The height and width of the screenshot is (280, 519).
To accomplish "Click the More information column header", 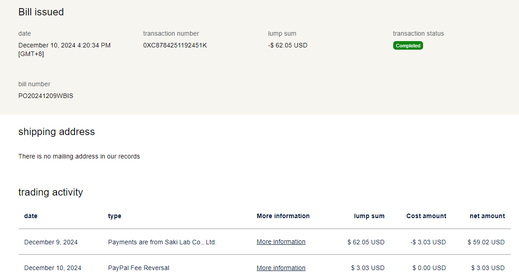I will [283, 216].
